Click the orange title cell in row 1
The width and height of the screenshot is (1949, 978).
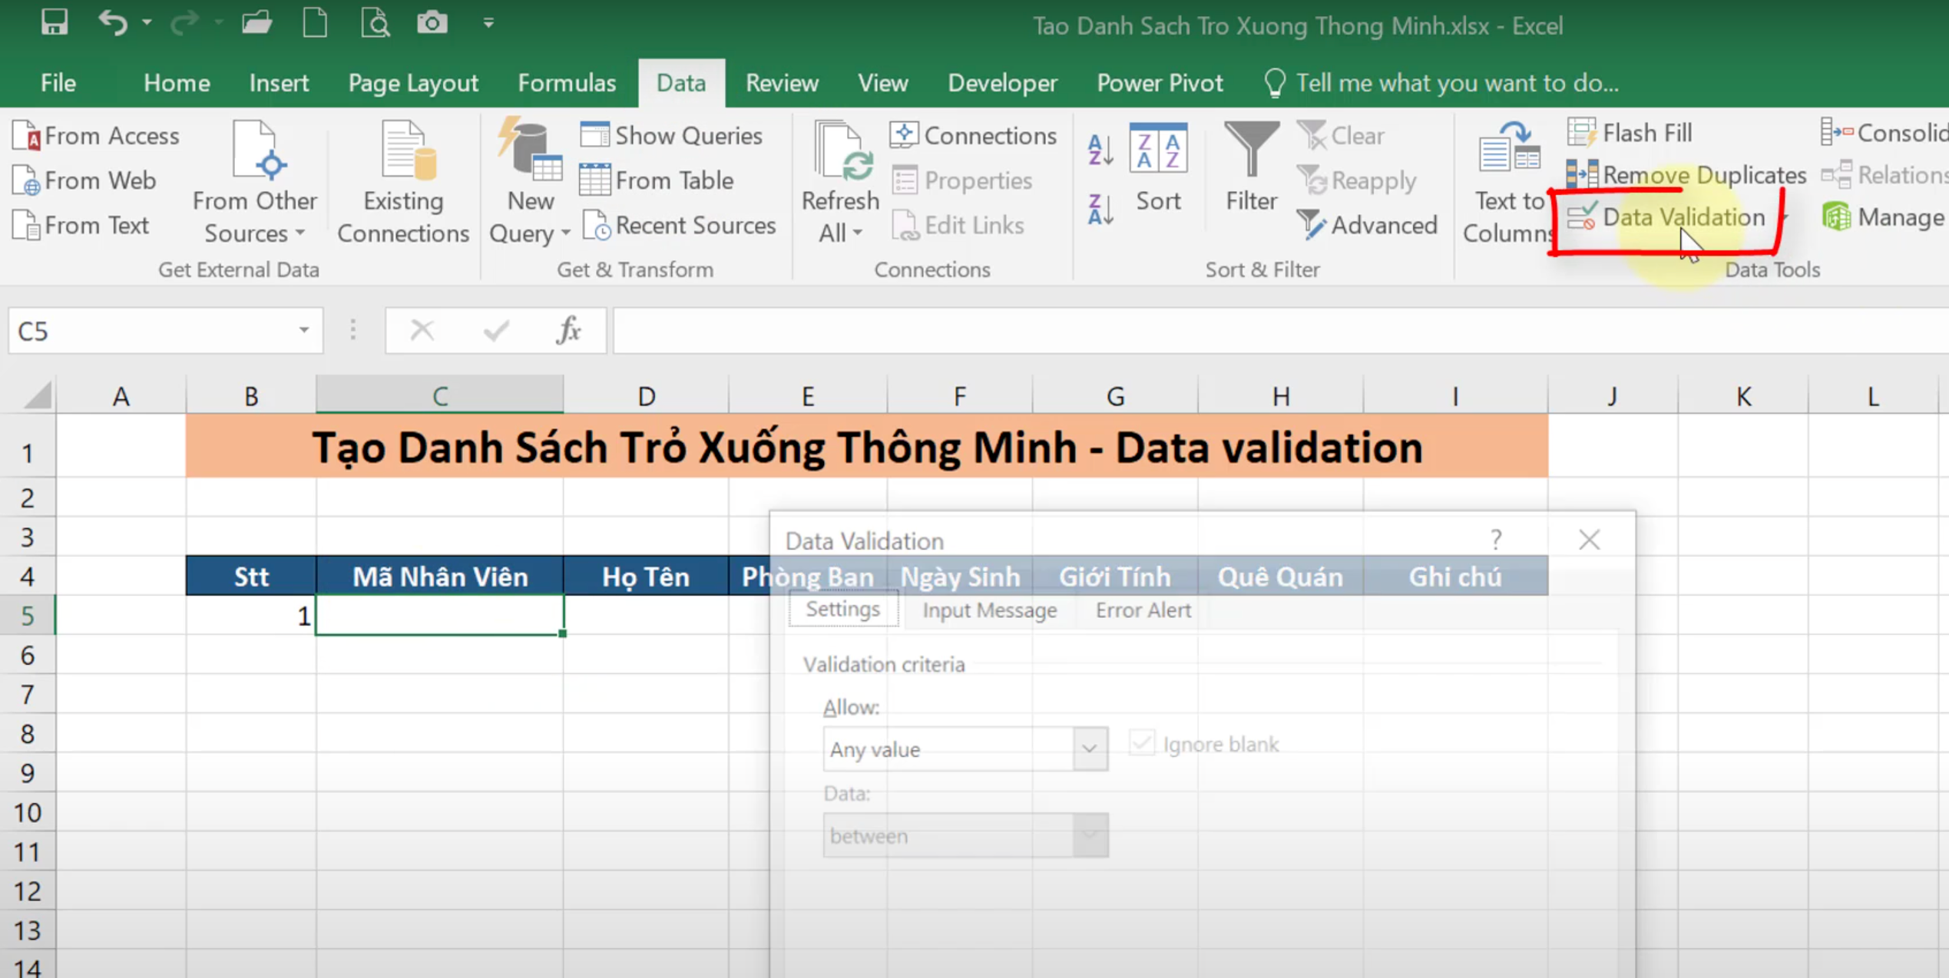(x=867, y=447)
